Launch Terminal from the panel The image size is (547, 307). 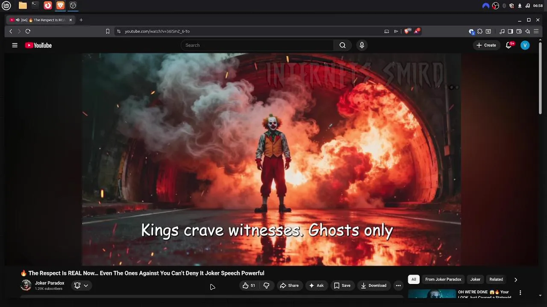tap(35, 6)
